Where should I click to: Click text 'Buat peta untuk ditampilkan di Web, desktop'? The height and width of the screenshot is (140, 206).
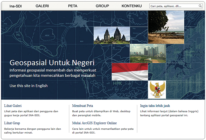click(101, 111)
